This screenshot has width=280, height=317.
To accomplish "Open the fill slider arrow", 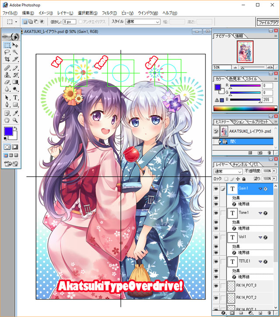I will click(x=274, y=178).
